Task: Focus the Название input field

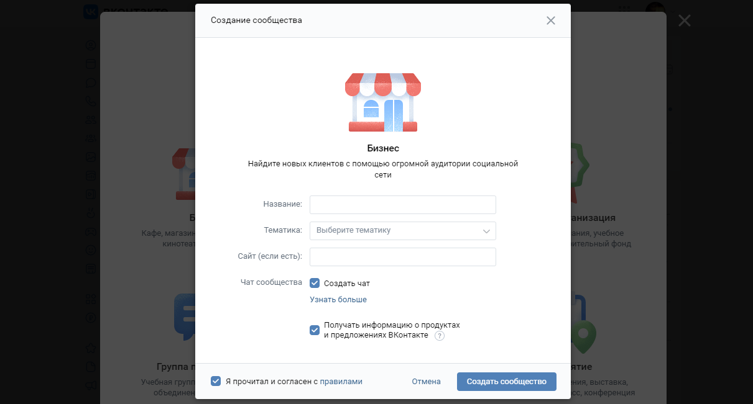Action: (x=403, y=204)
